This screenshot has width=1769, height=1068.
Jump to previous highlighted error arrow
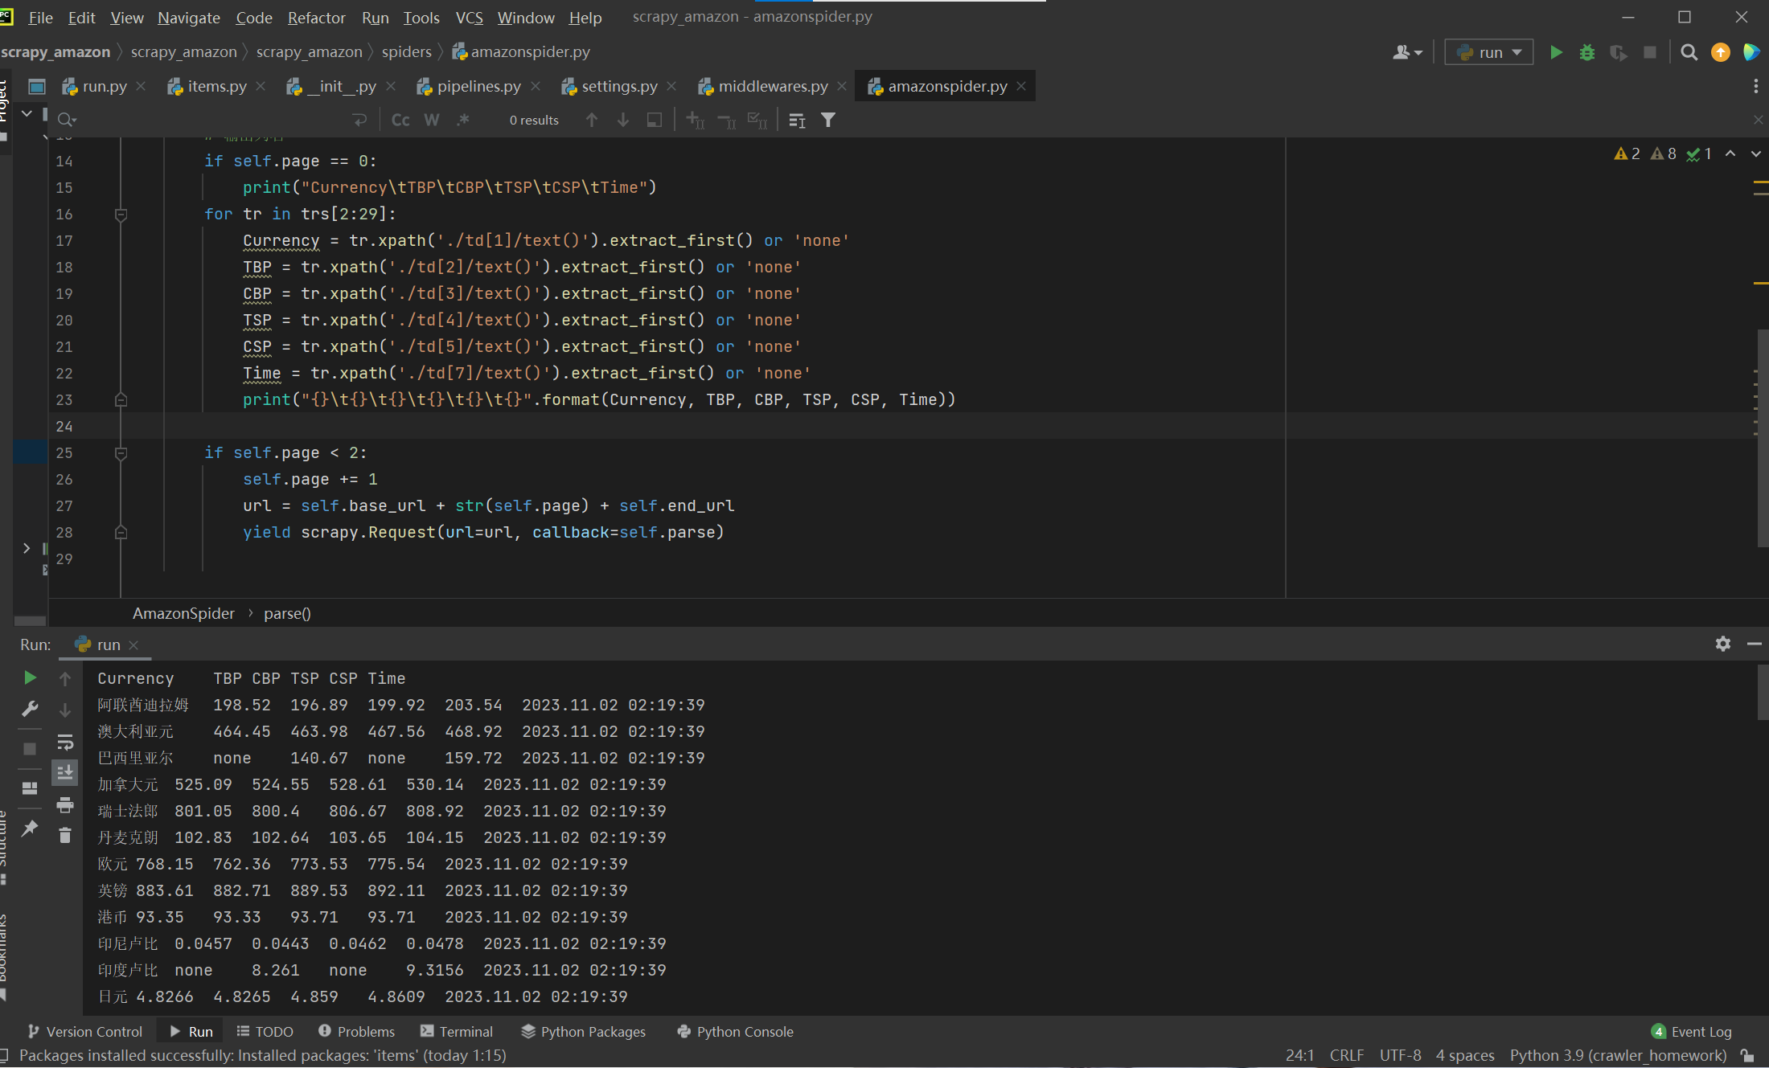pos(1730,153)
